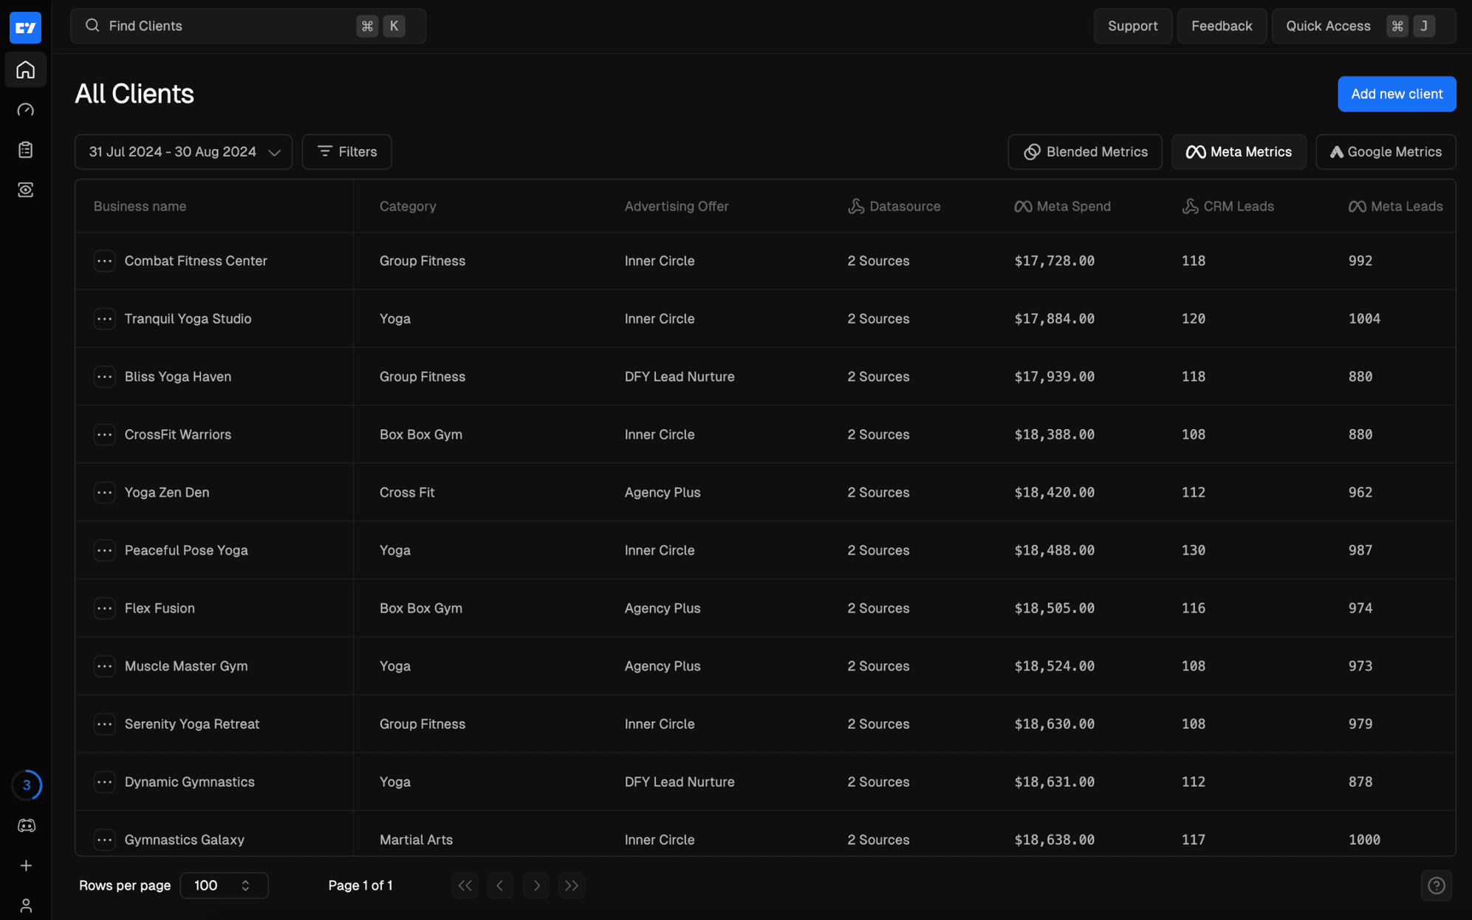Screen dimensions: 1472x920
Task: Sort by CRM Leads column header
Action: coord(1228,207)
